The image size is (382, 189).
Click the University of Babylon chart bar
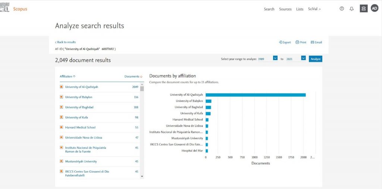(208, 101)
